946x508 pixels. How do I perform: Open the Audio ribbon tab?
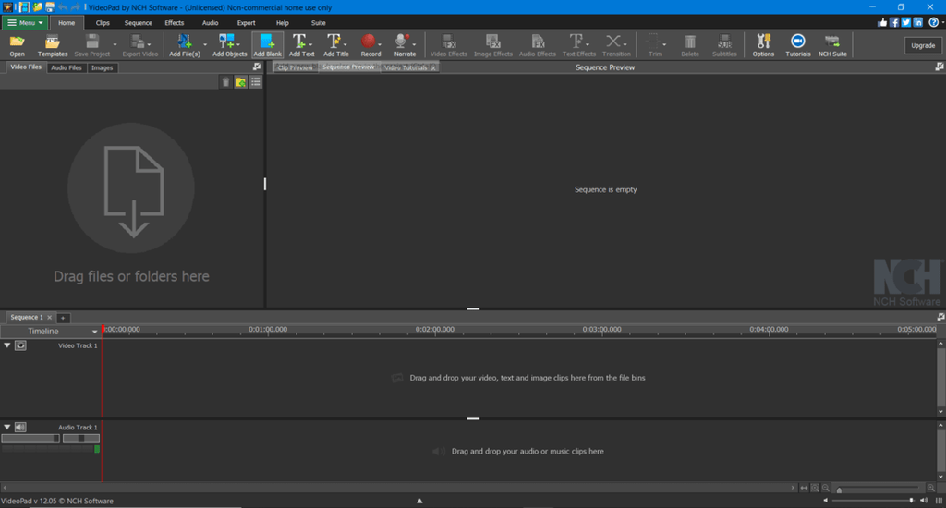click(210, 23)
